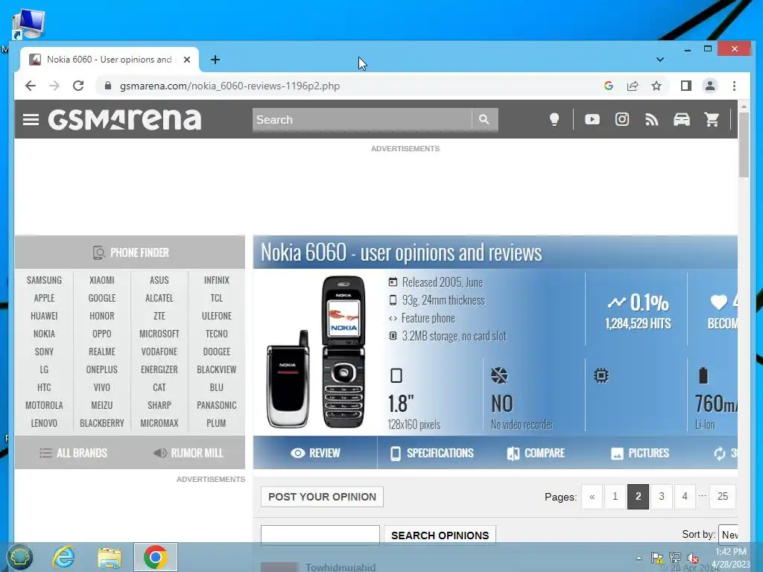Click the Nokia 6060 phone image
This screenshot has width=763, height=572.
(316, 352)
